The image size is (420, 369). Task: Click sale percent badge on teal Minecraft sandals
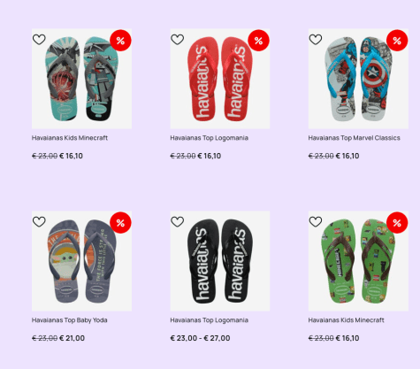pos(120,41)
